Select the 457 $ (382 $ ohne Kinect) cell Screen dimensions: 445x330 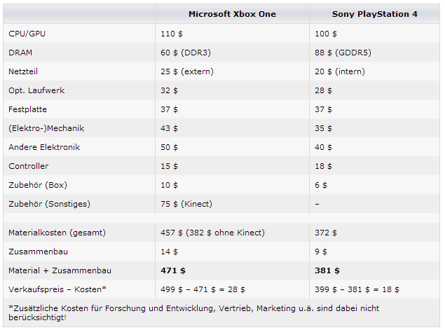click(212, 233)
